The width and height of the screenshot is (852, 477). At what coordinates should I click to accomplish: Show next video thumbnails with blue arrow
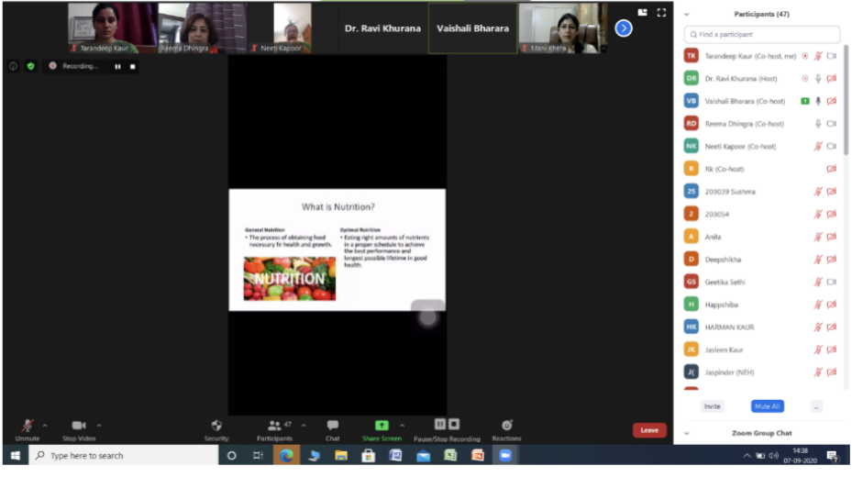[x=624, y=28]
